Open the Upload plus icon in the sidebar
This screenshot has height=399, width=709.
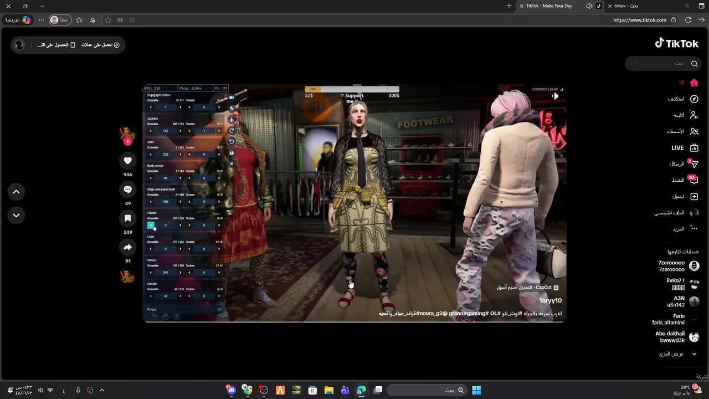click(x=694, y=196)
